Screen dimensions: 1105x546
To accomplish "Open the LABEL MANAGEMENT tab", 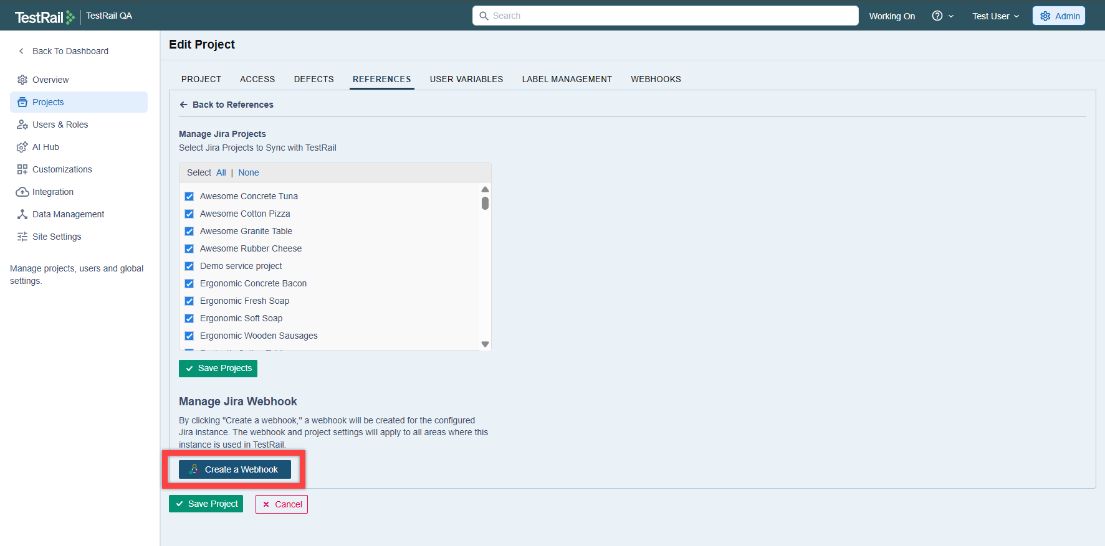I will click(567, 79).
